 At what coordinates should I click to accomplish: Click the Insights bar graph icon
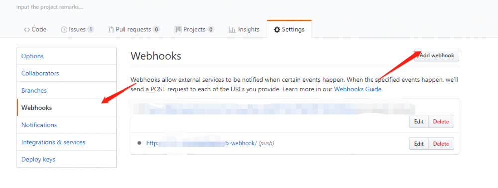[232, 30]
